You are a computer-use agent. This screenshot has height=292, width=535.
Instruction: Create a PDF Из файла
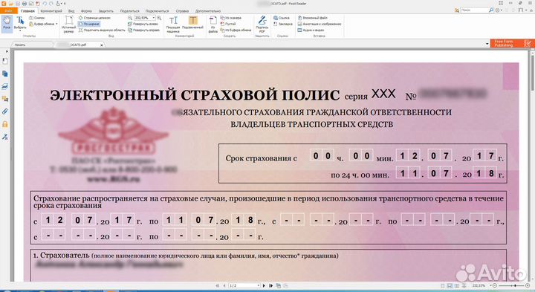coord(213,24)
